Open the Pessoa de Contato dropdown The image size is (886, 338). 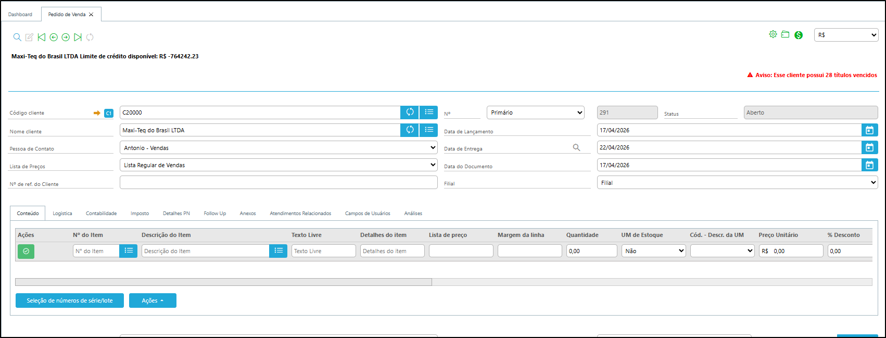(x=279, y=148)
